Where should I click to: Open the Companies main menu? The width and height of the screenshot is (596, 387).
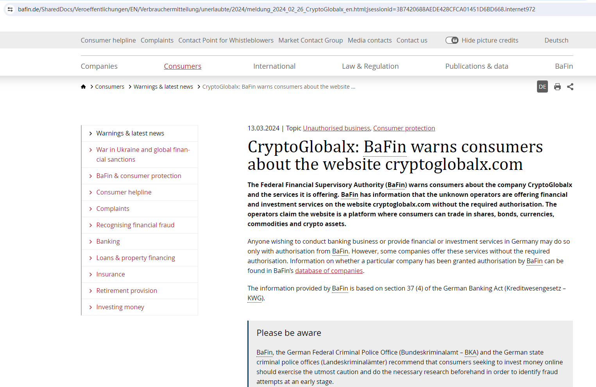coord(99,66)
